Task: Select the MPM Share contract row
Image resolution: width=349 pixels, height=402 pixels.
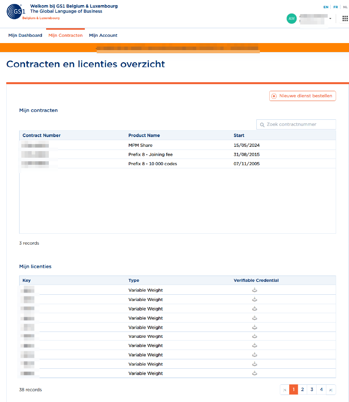Action: click(177, 145)
